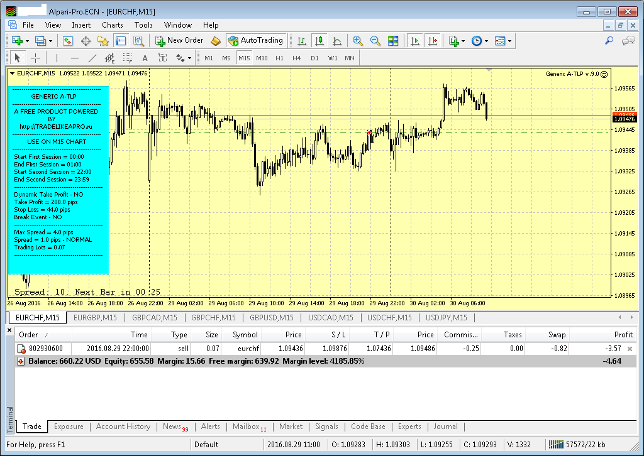The height and width of the screenshot is (456, 644).
Task: Expand the EURCHF,M15 chart title triangle
Action: 13,73
